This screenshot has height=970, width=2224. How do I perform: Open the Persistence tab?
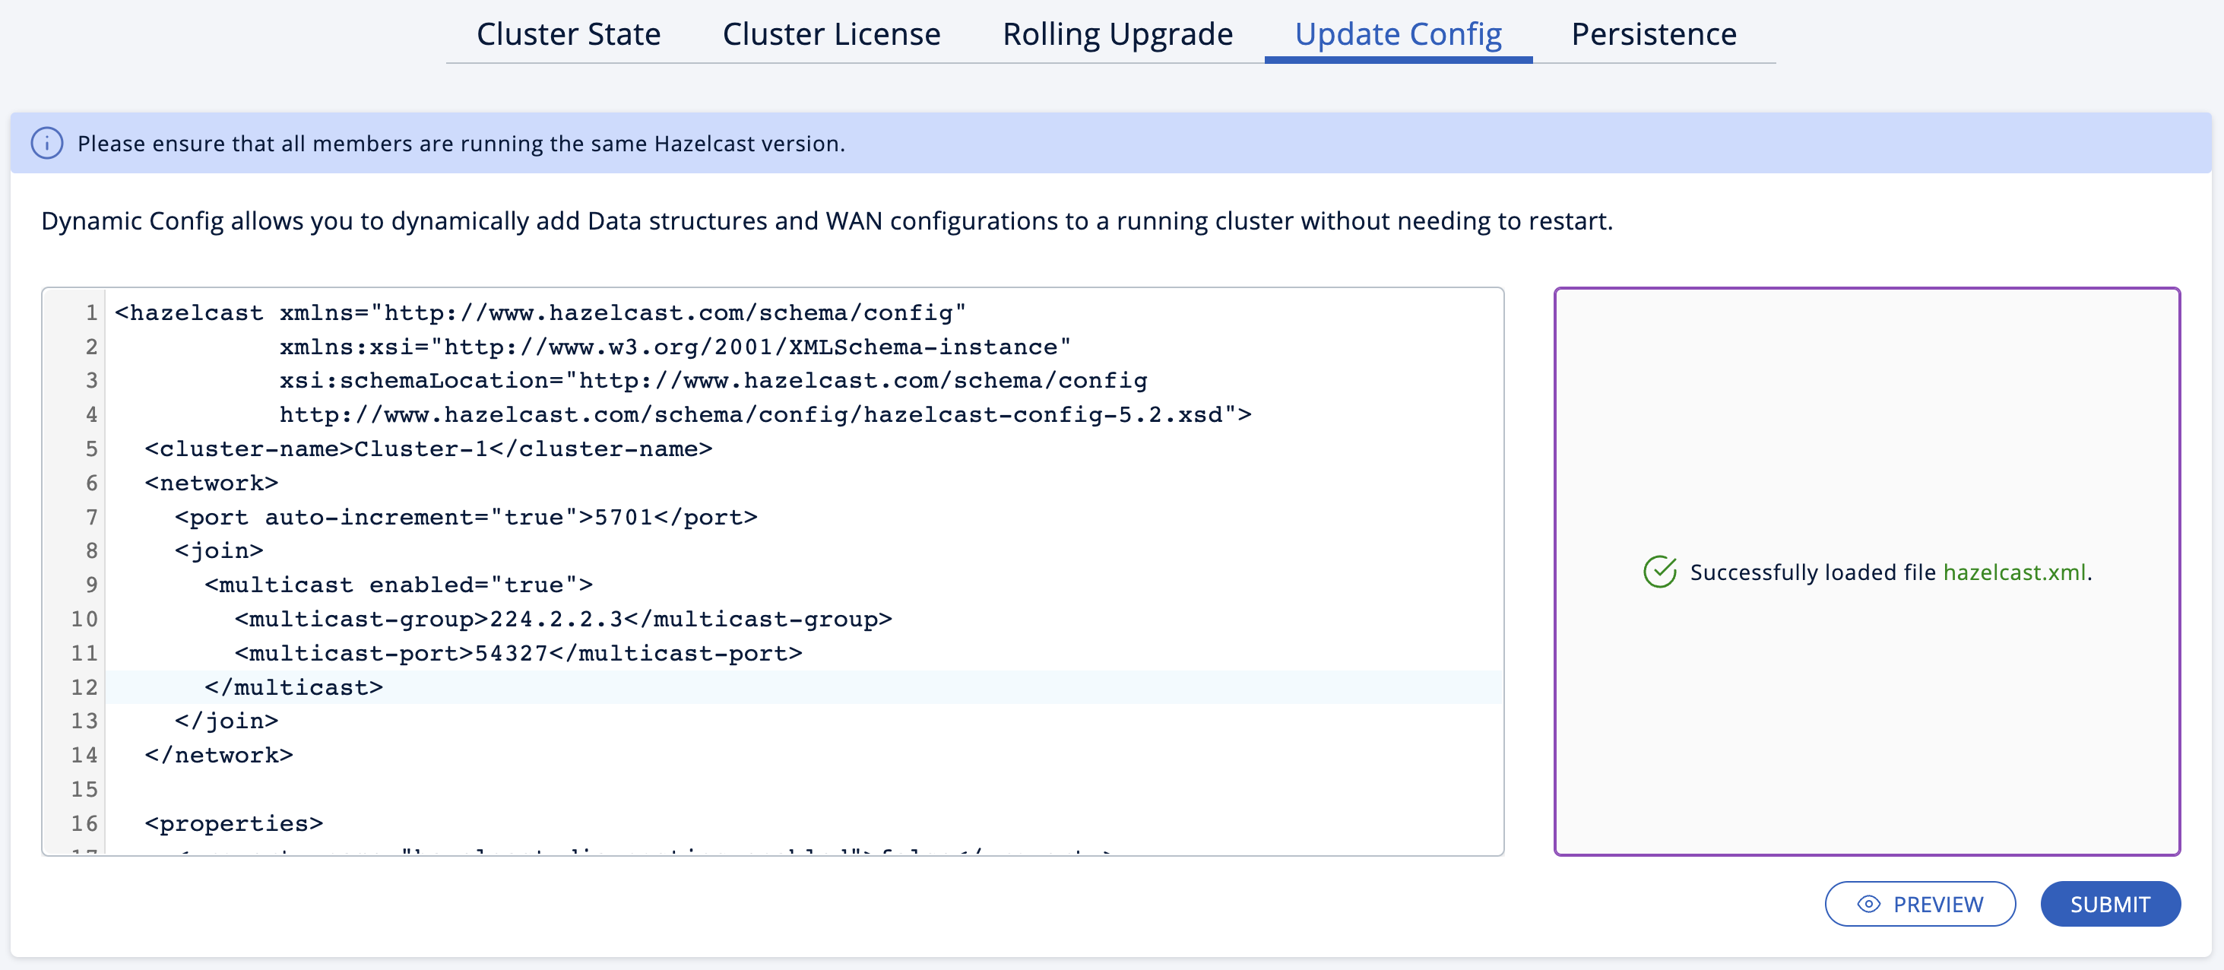pos(1652,33)
